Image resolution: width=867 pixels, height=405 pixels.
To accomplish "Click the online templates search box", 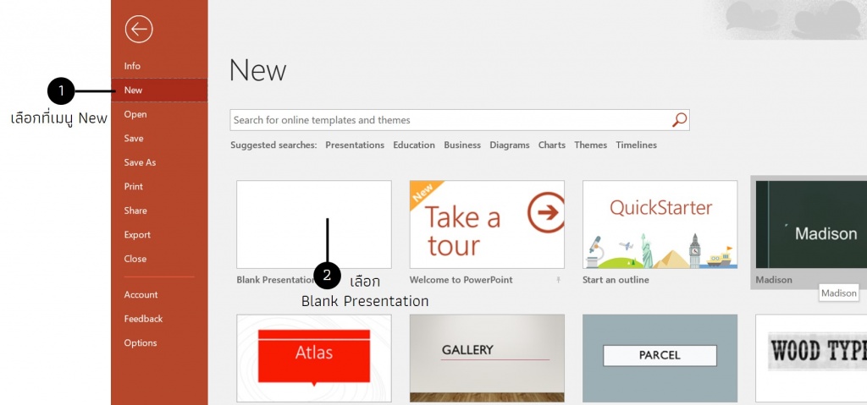I will click(449, 120).
